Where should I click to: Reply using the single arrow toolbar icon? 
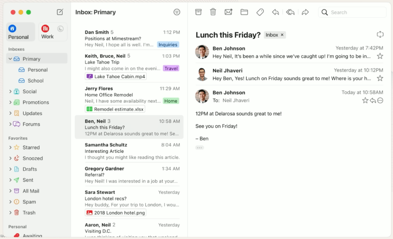[x=275, y=12]
